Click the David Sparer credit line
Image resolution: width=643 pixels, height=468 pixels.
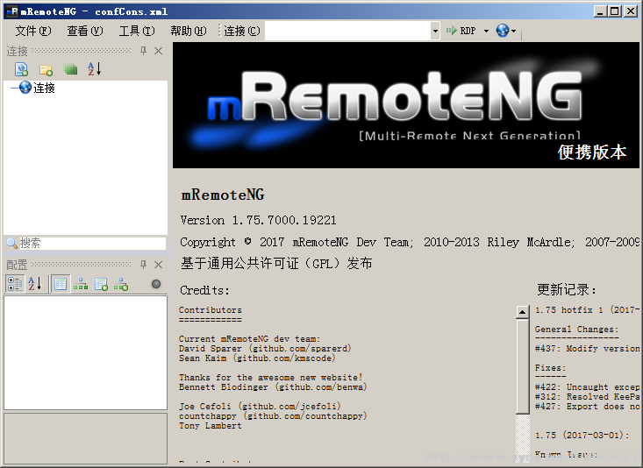pyautogui.click(x=265, y=349)
